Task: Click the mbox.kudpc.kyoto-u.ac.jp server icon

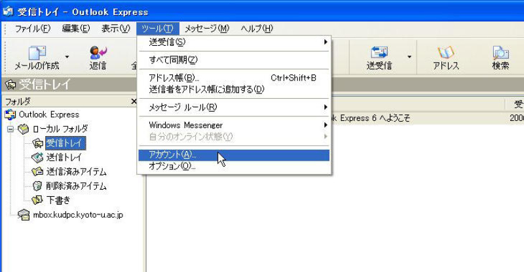Action: coord(24,214)
